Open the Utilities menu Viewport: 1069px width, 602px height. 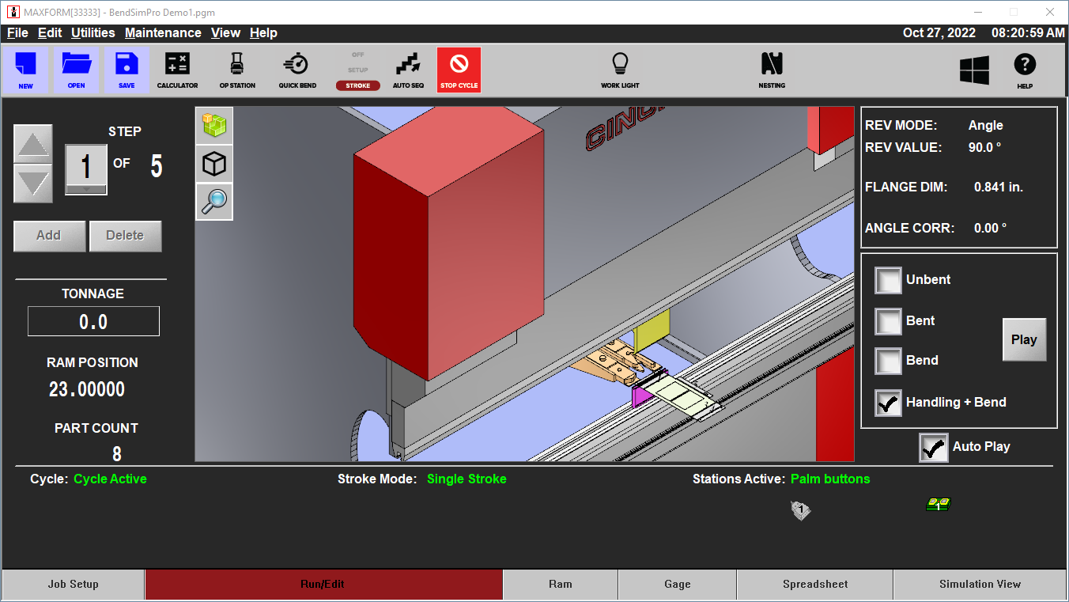pos(93,32)
